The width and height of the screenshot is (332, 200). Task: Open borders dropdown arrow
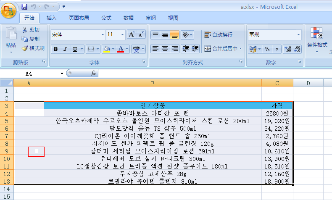coord(97,49)
